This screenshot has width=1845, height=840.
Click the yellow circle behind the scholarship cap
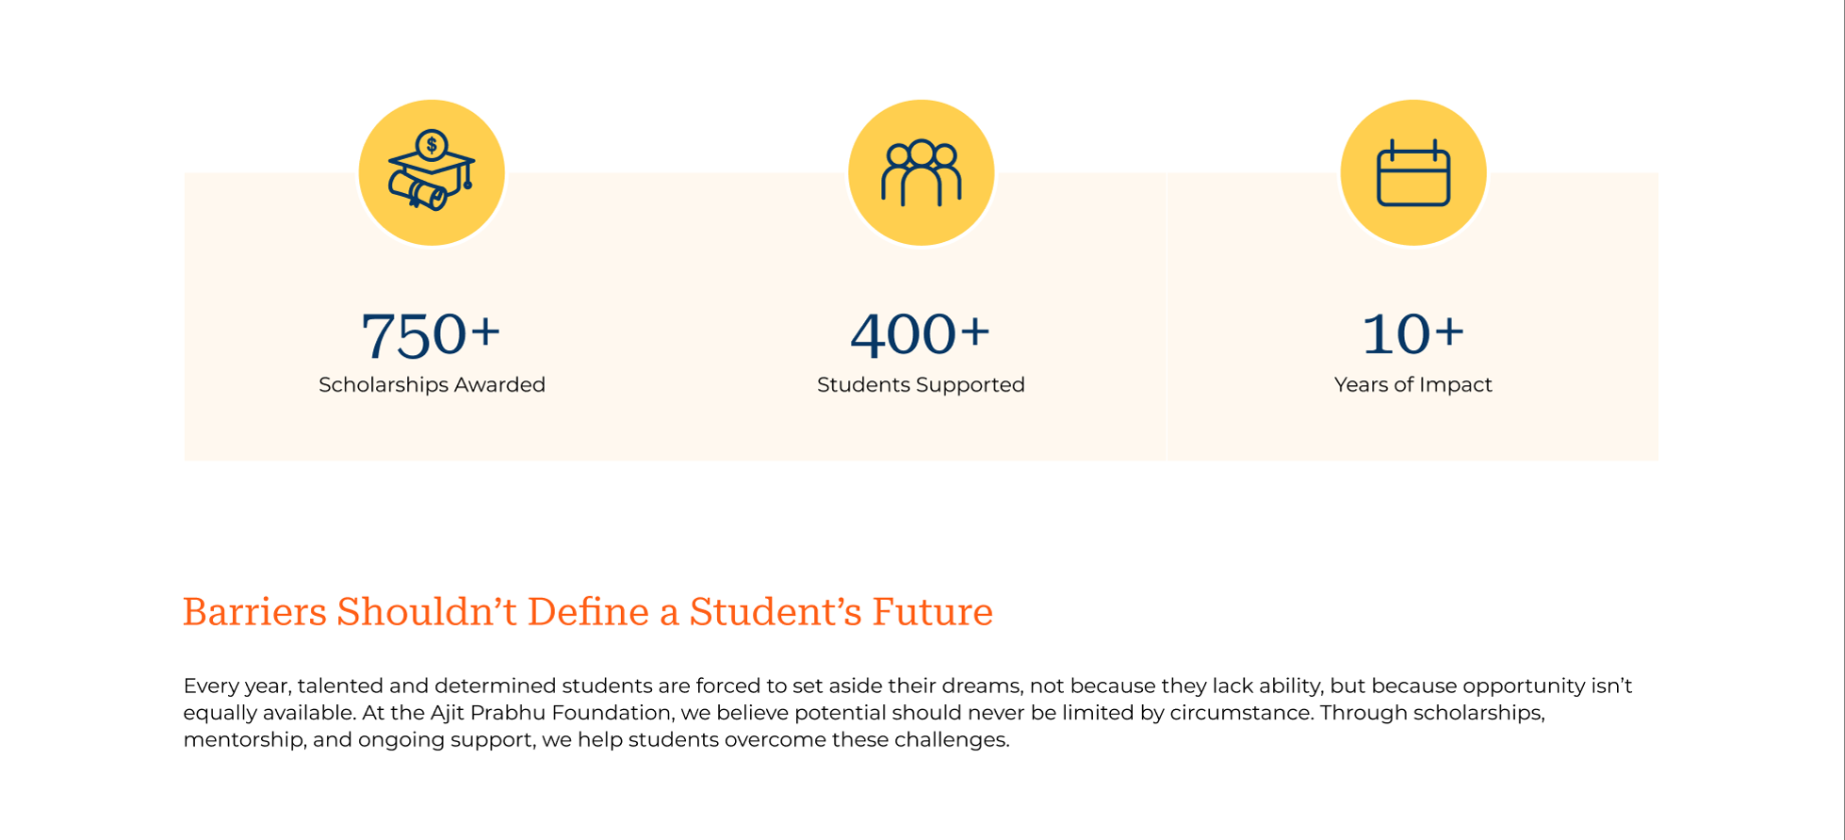pos(432,172)
